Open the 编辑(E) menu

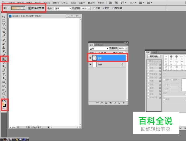pos(20,3)
